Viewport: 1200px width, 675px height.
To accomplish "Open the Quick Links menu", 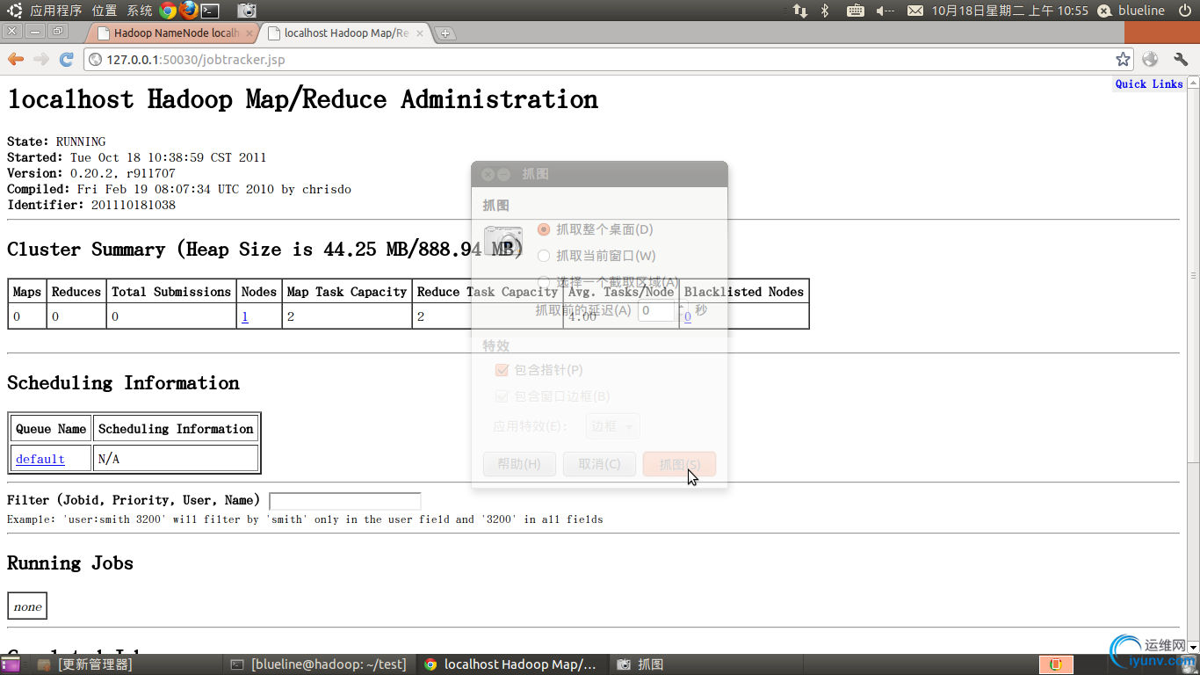I will 1149,83.
